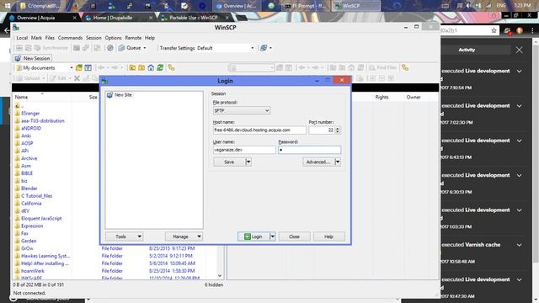Click into the User name field
The height and width of the screenshot is (303, 539).
pos(244,150)
